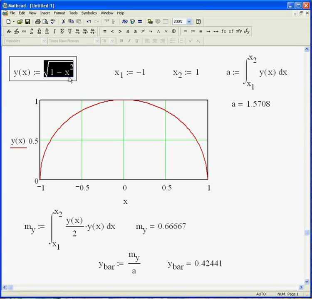Screen dimensions: 312x299
Task: Toggle bold formatting
Action: pyautogui.click(x=121, y=41)
